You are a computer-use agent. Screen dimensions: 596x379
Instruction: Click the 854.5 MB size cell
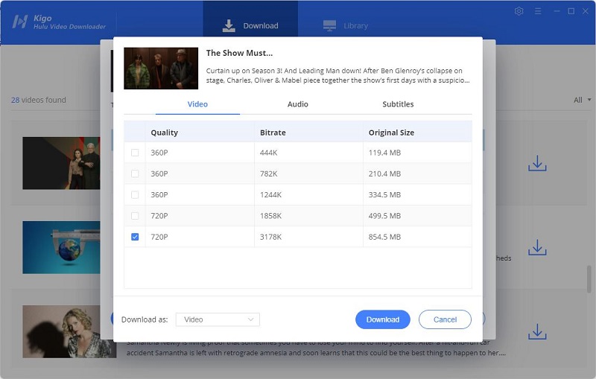(417, 237)
